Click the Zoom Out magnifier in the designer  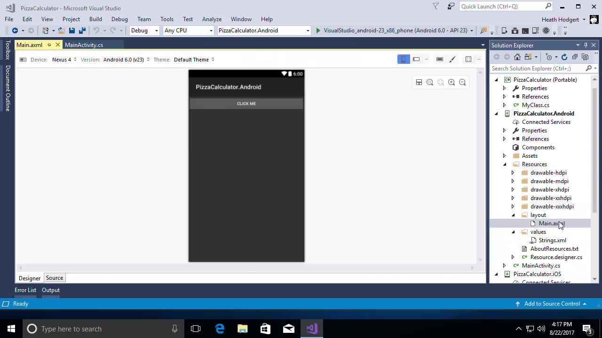click(x=462, y=82)
